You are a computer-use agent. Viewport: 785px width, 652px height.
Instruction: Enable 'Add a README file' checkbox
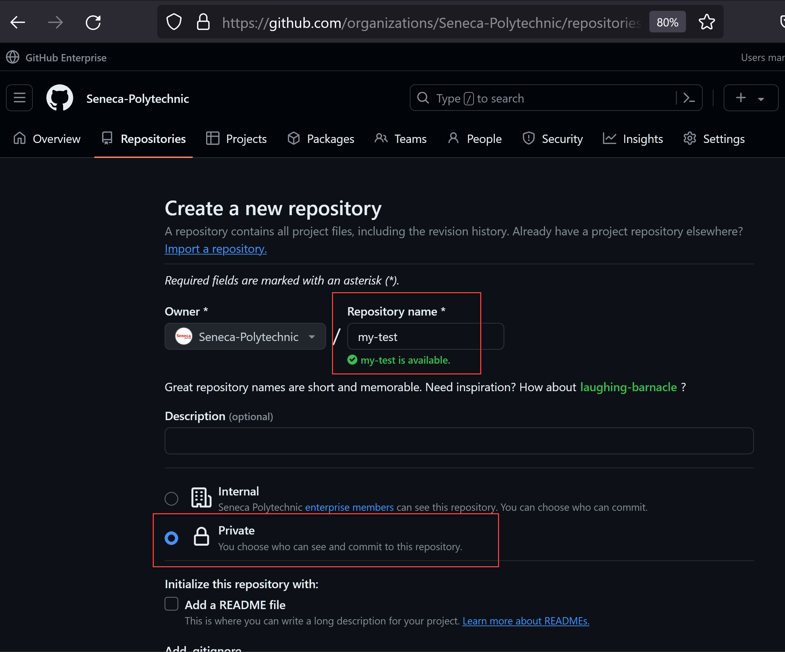point(172,604)
